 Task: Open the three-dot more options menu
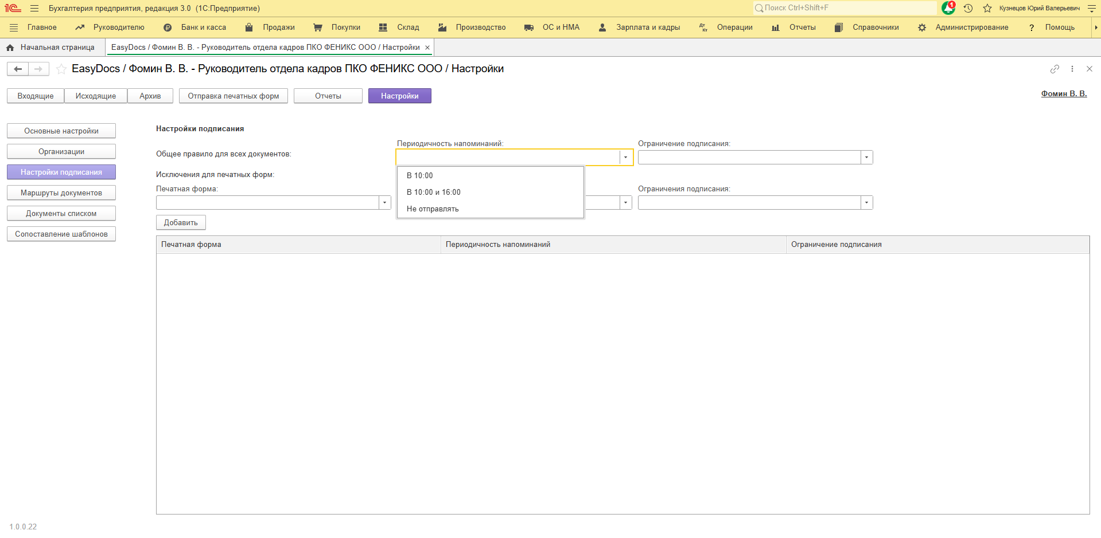[x=1072, y=69]
